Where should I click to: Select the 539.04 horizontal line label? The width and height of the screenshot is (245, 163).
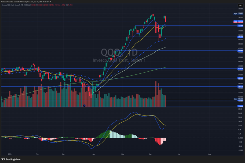(x=240, y=106)
